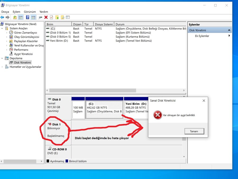Open the blue Help question mark icon
This screenshot has width=238, height=179.
tap(28, 17)
